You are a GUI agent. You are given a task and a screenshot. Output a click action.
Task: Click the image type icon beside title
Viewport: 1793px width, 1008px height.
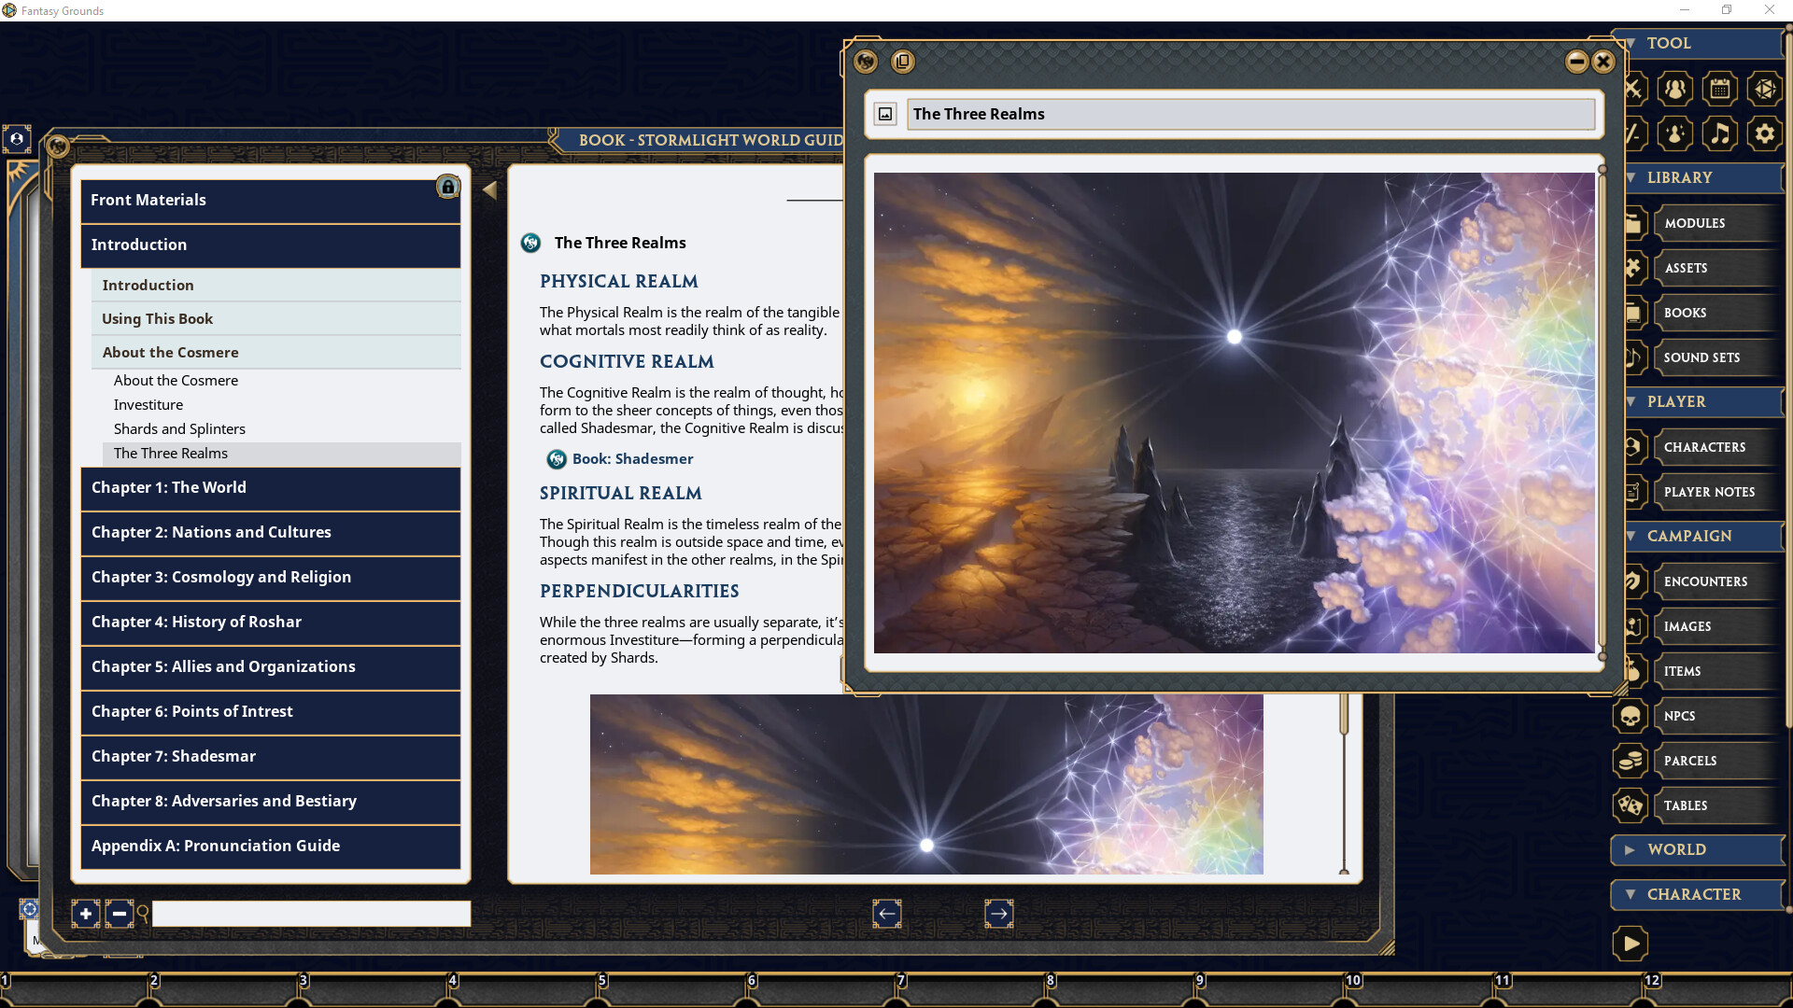(x=885, y=114)
